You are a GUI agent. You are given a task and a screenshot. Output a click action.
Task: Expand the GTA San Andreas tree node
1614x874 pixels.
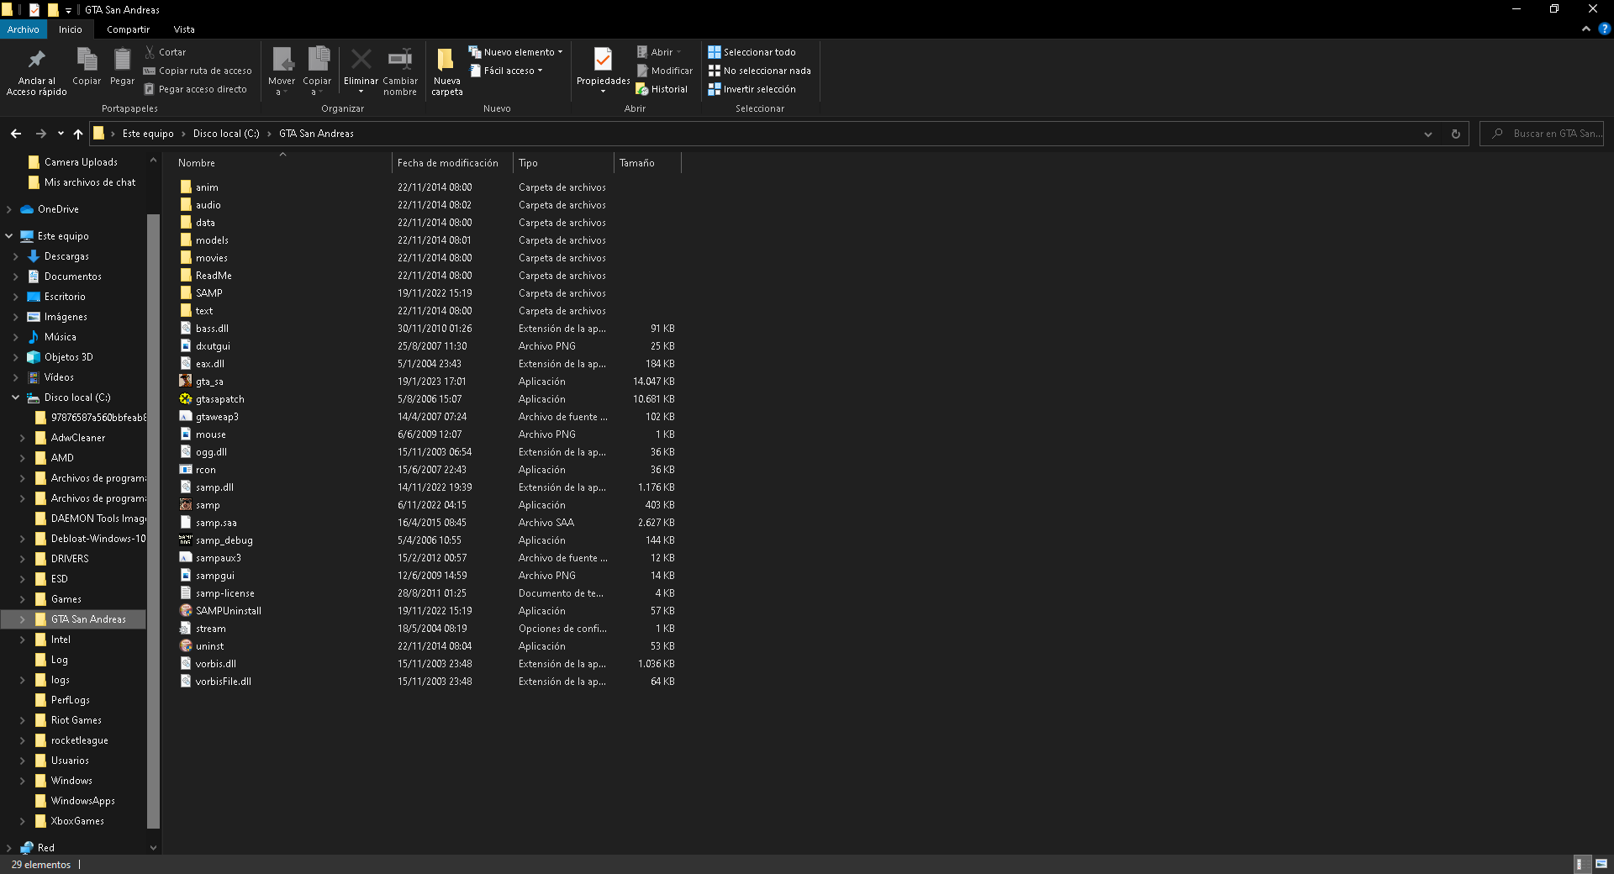23,619
